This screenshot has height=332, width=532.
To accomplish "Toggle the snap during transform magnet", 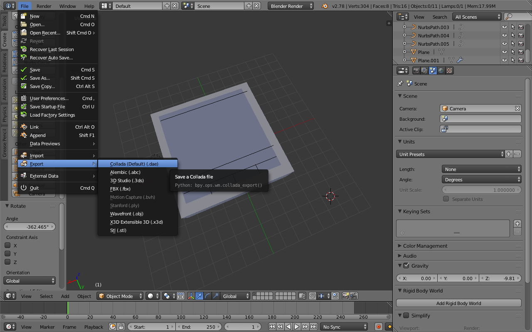I will click(x=312, y=296).
